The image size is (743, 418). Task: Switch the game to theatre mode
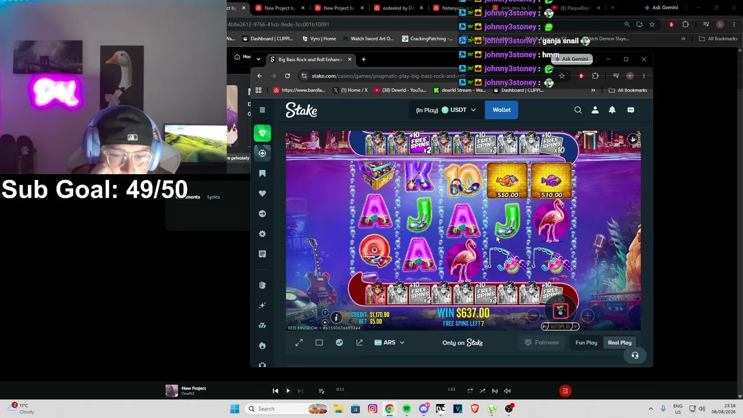(x=319, y=343)
